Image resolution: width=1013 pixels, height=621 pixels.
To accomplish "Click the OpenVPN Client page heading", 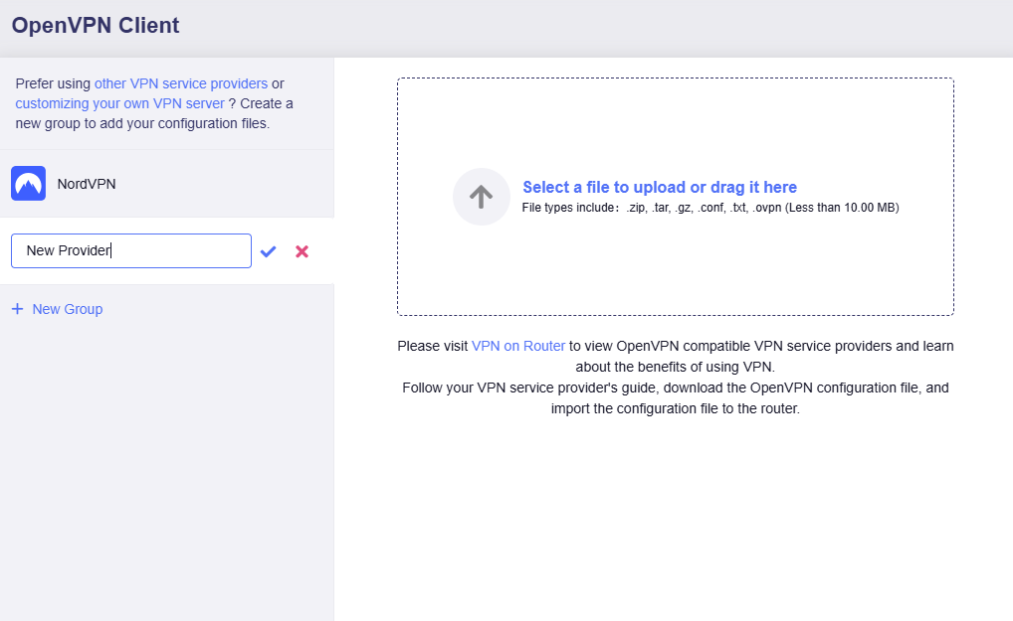I will (x=96, y=26).
